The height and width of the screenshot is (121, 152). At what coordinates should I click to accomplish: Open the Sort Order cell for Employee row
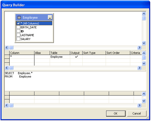(x=118, y=57)
